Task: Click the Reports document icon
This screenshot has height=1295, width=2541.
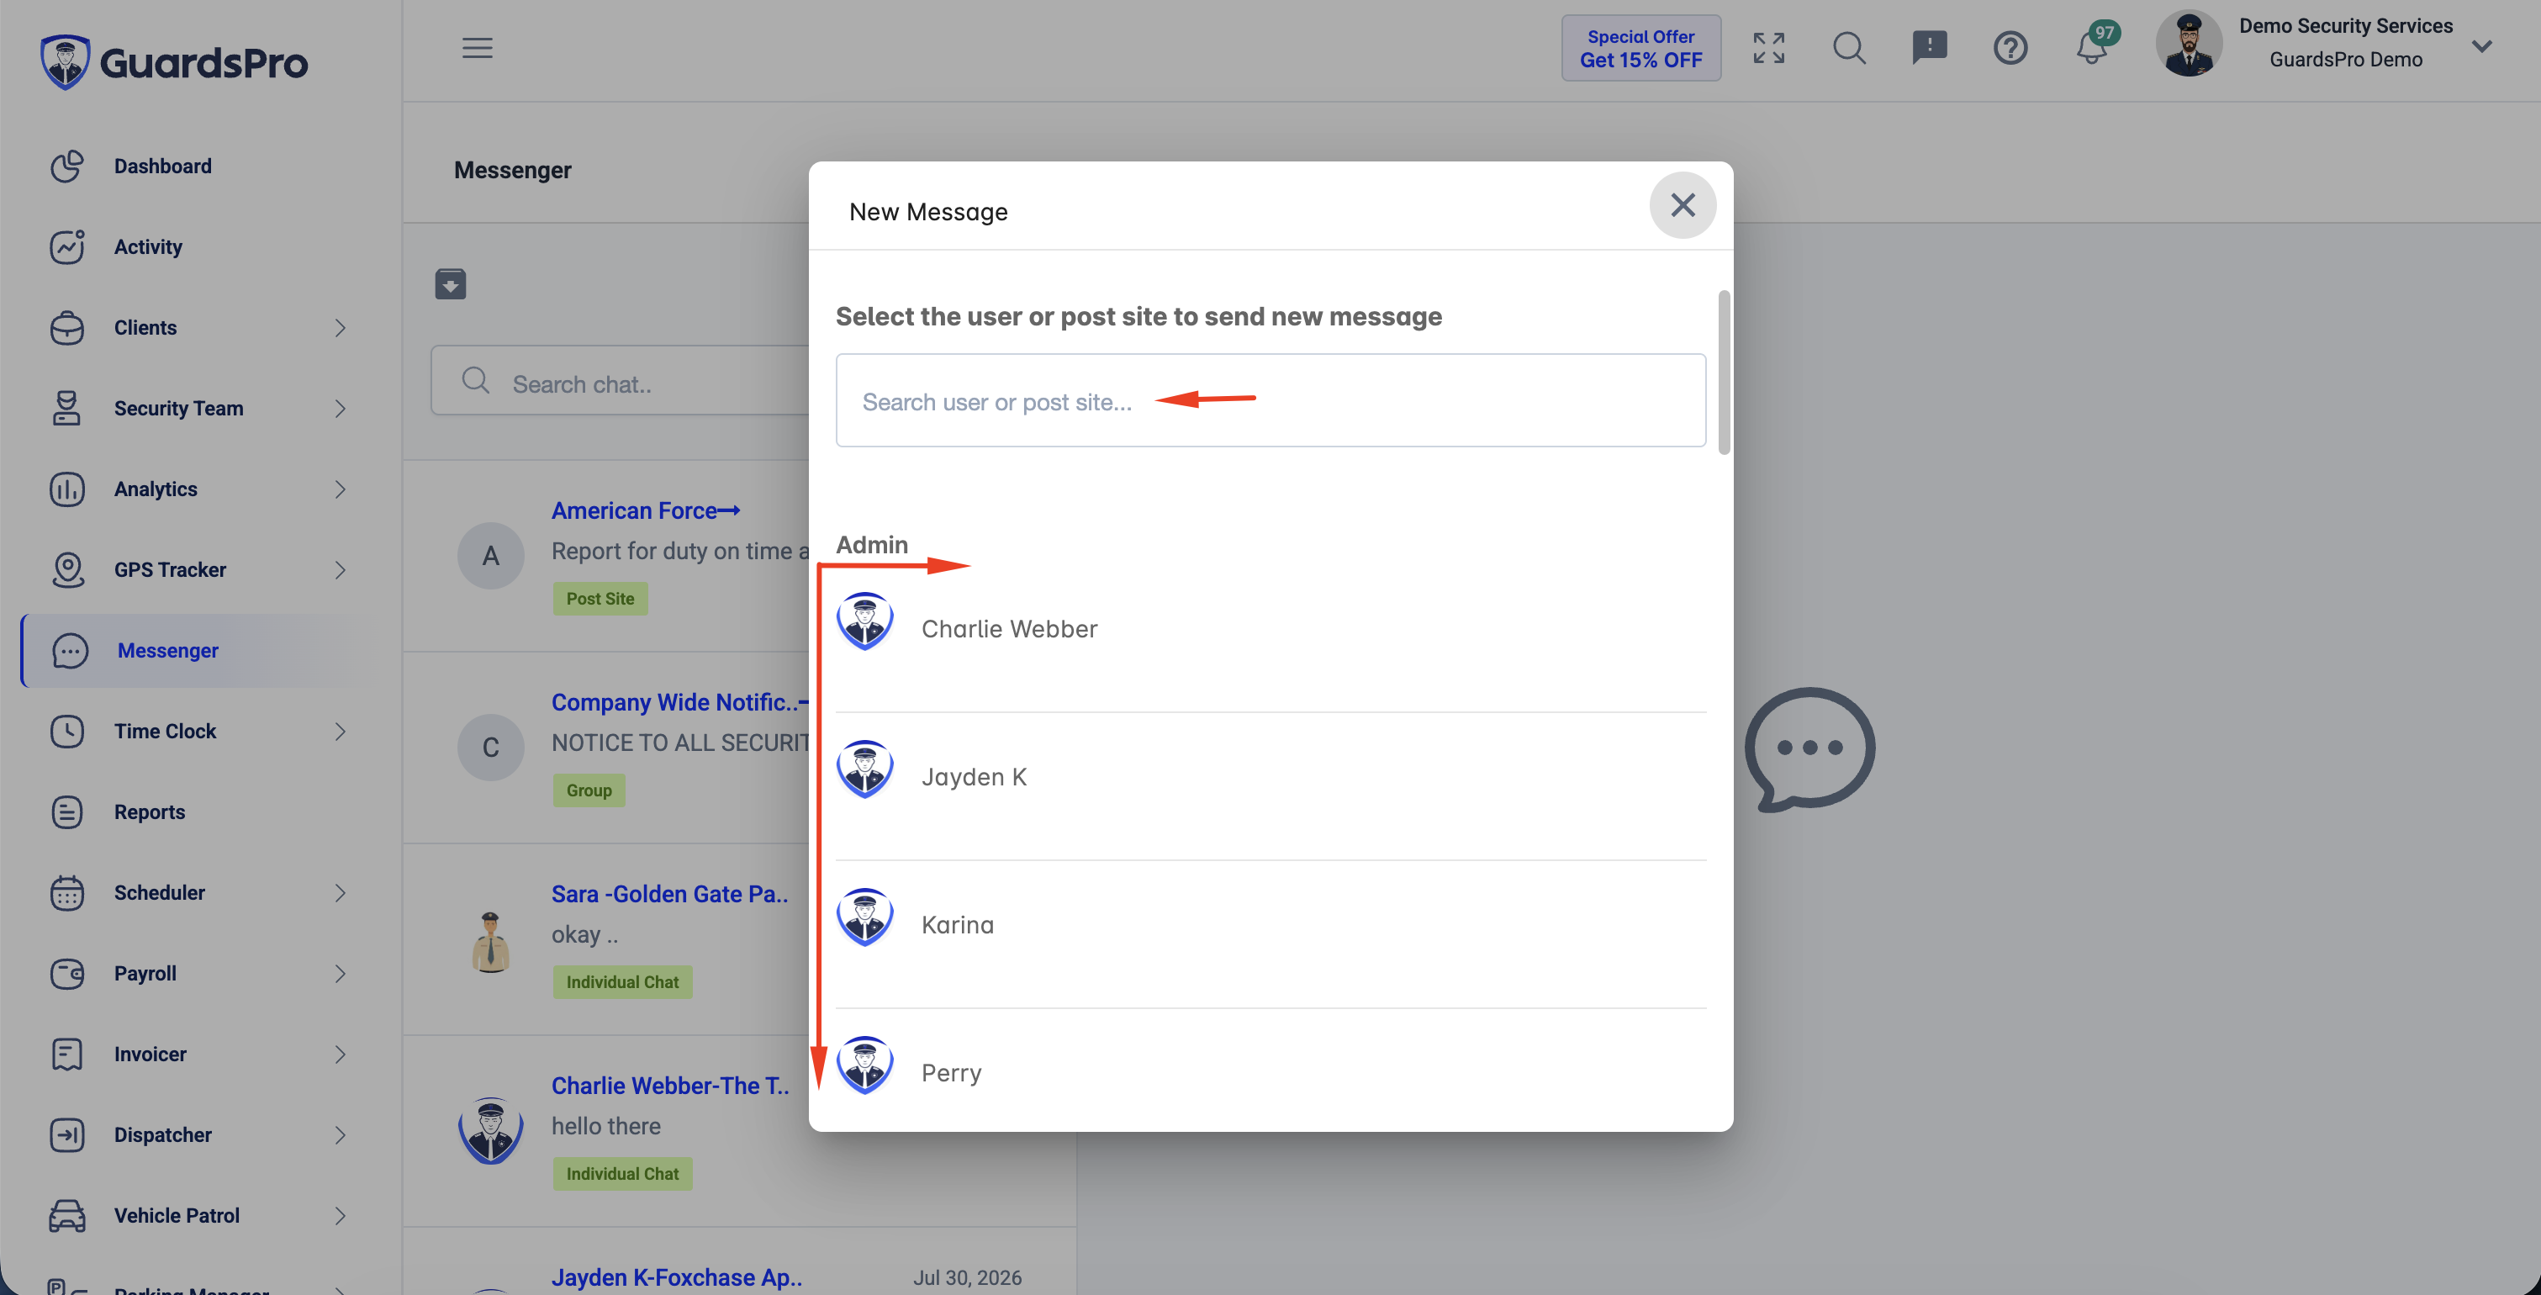Action: (67, 811)
